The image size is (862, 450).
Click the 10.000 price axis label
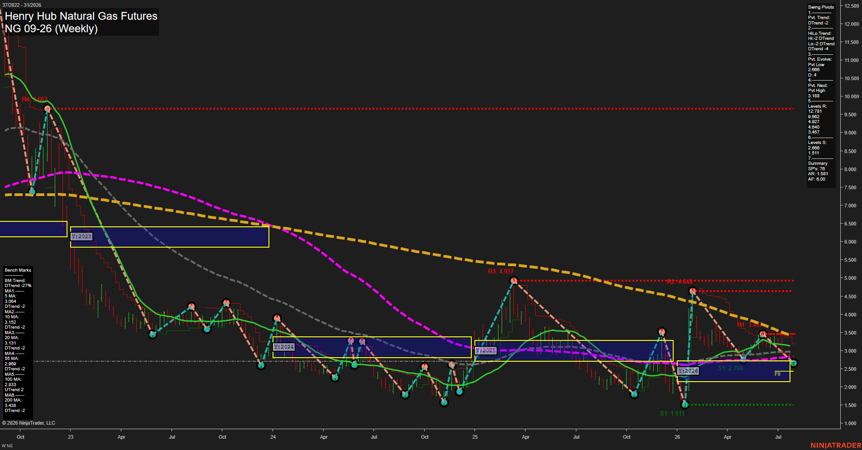coord(852,96)
